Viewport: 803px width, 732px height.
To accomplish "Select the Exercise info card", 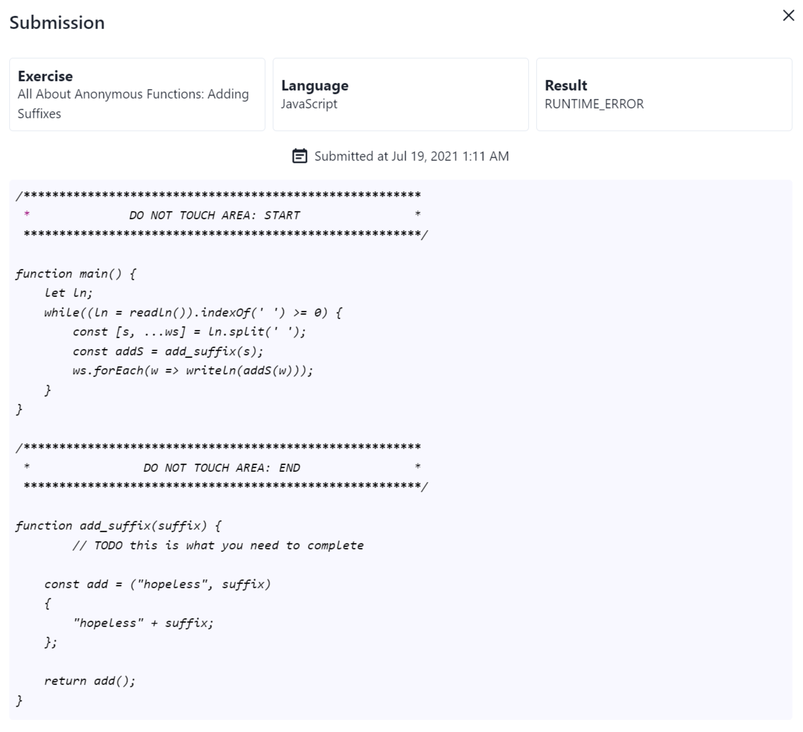I will pyautogui.click(x=137, y=94).
